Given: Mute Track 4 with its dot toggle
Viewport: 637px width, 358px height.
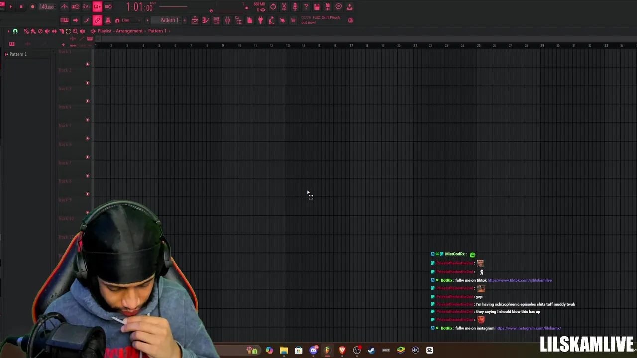Looking at the screenshot, I should (88, 120).
